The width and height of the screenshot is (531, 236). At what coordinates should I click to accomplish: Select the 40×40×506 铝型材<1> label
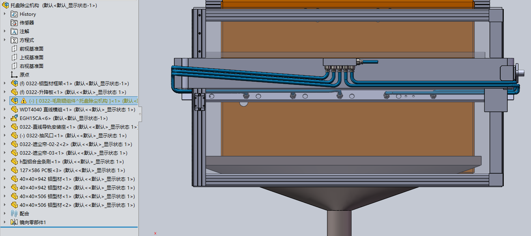click(x=77, y=197)
